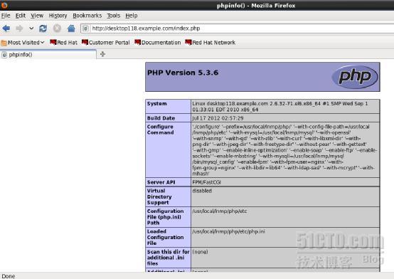Click the new tab plus button
Viewport: 394px width, 279px height.
[x=102, y=54]
